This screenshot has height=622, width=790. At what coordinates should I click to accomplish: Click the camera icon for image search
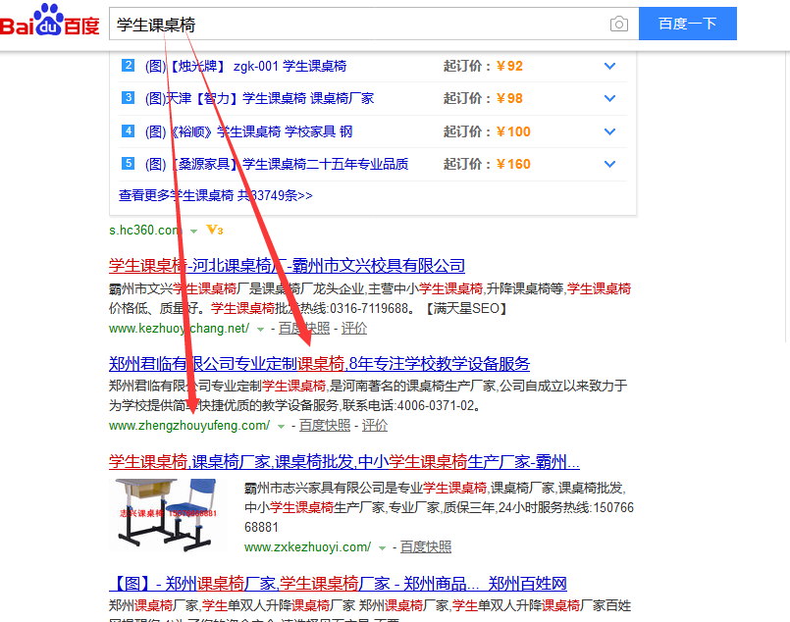click(618, 23)
